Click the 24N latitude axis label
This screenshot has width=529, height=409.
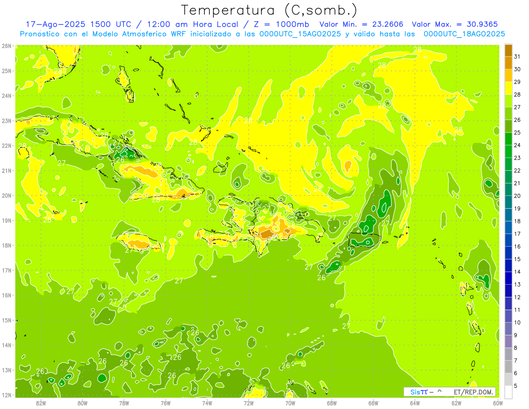(7, 96)
